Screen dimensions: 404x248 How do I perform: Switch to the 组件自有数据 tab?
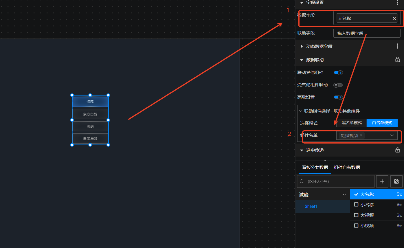(x=347, y=168)
